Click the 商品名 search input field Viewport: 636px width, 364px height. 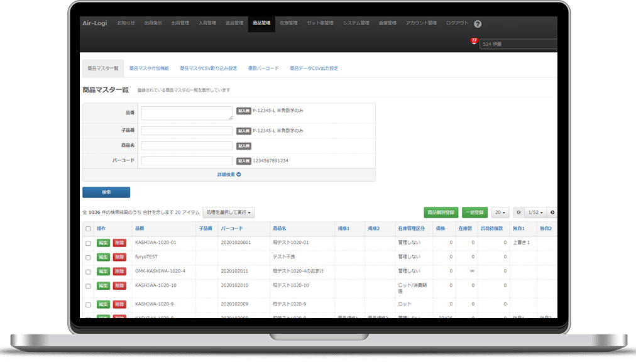[x=187, y=146]
